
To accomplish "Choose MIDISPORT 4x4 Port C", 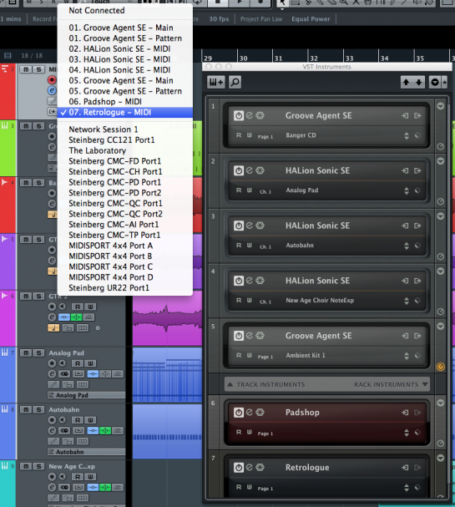I will pyautogui.click(x=125, y=266).
